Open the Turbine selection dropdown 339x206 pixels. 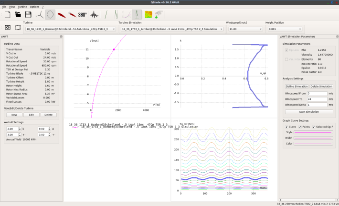point(71,29)
